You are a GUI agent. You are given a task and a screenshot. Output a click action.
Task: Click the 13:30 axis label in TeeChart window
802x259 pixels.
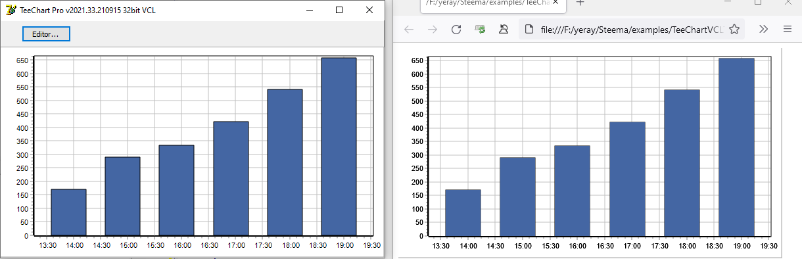point(47,245)
